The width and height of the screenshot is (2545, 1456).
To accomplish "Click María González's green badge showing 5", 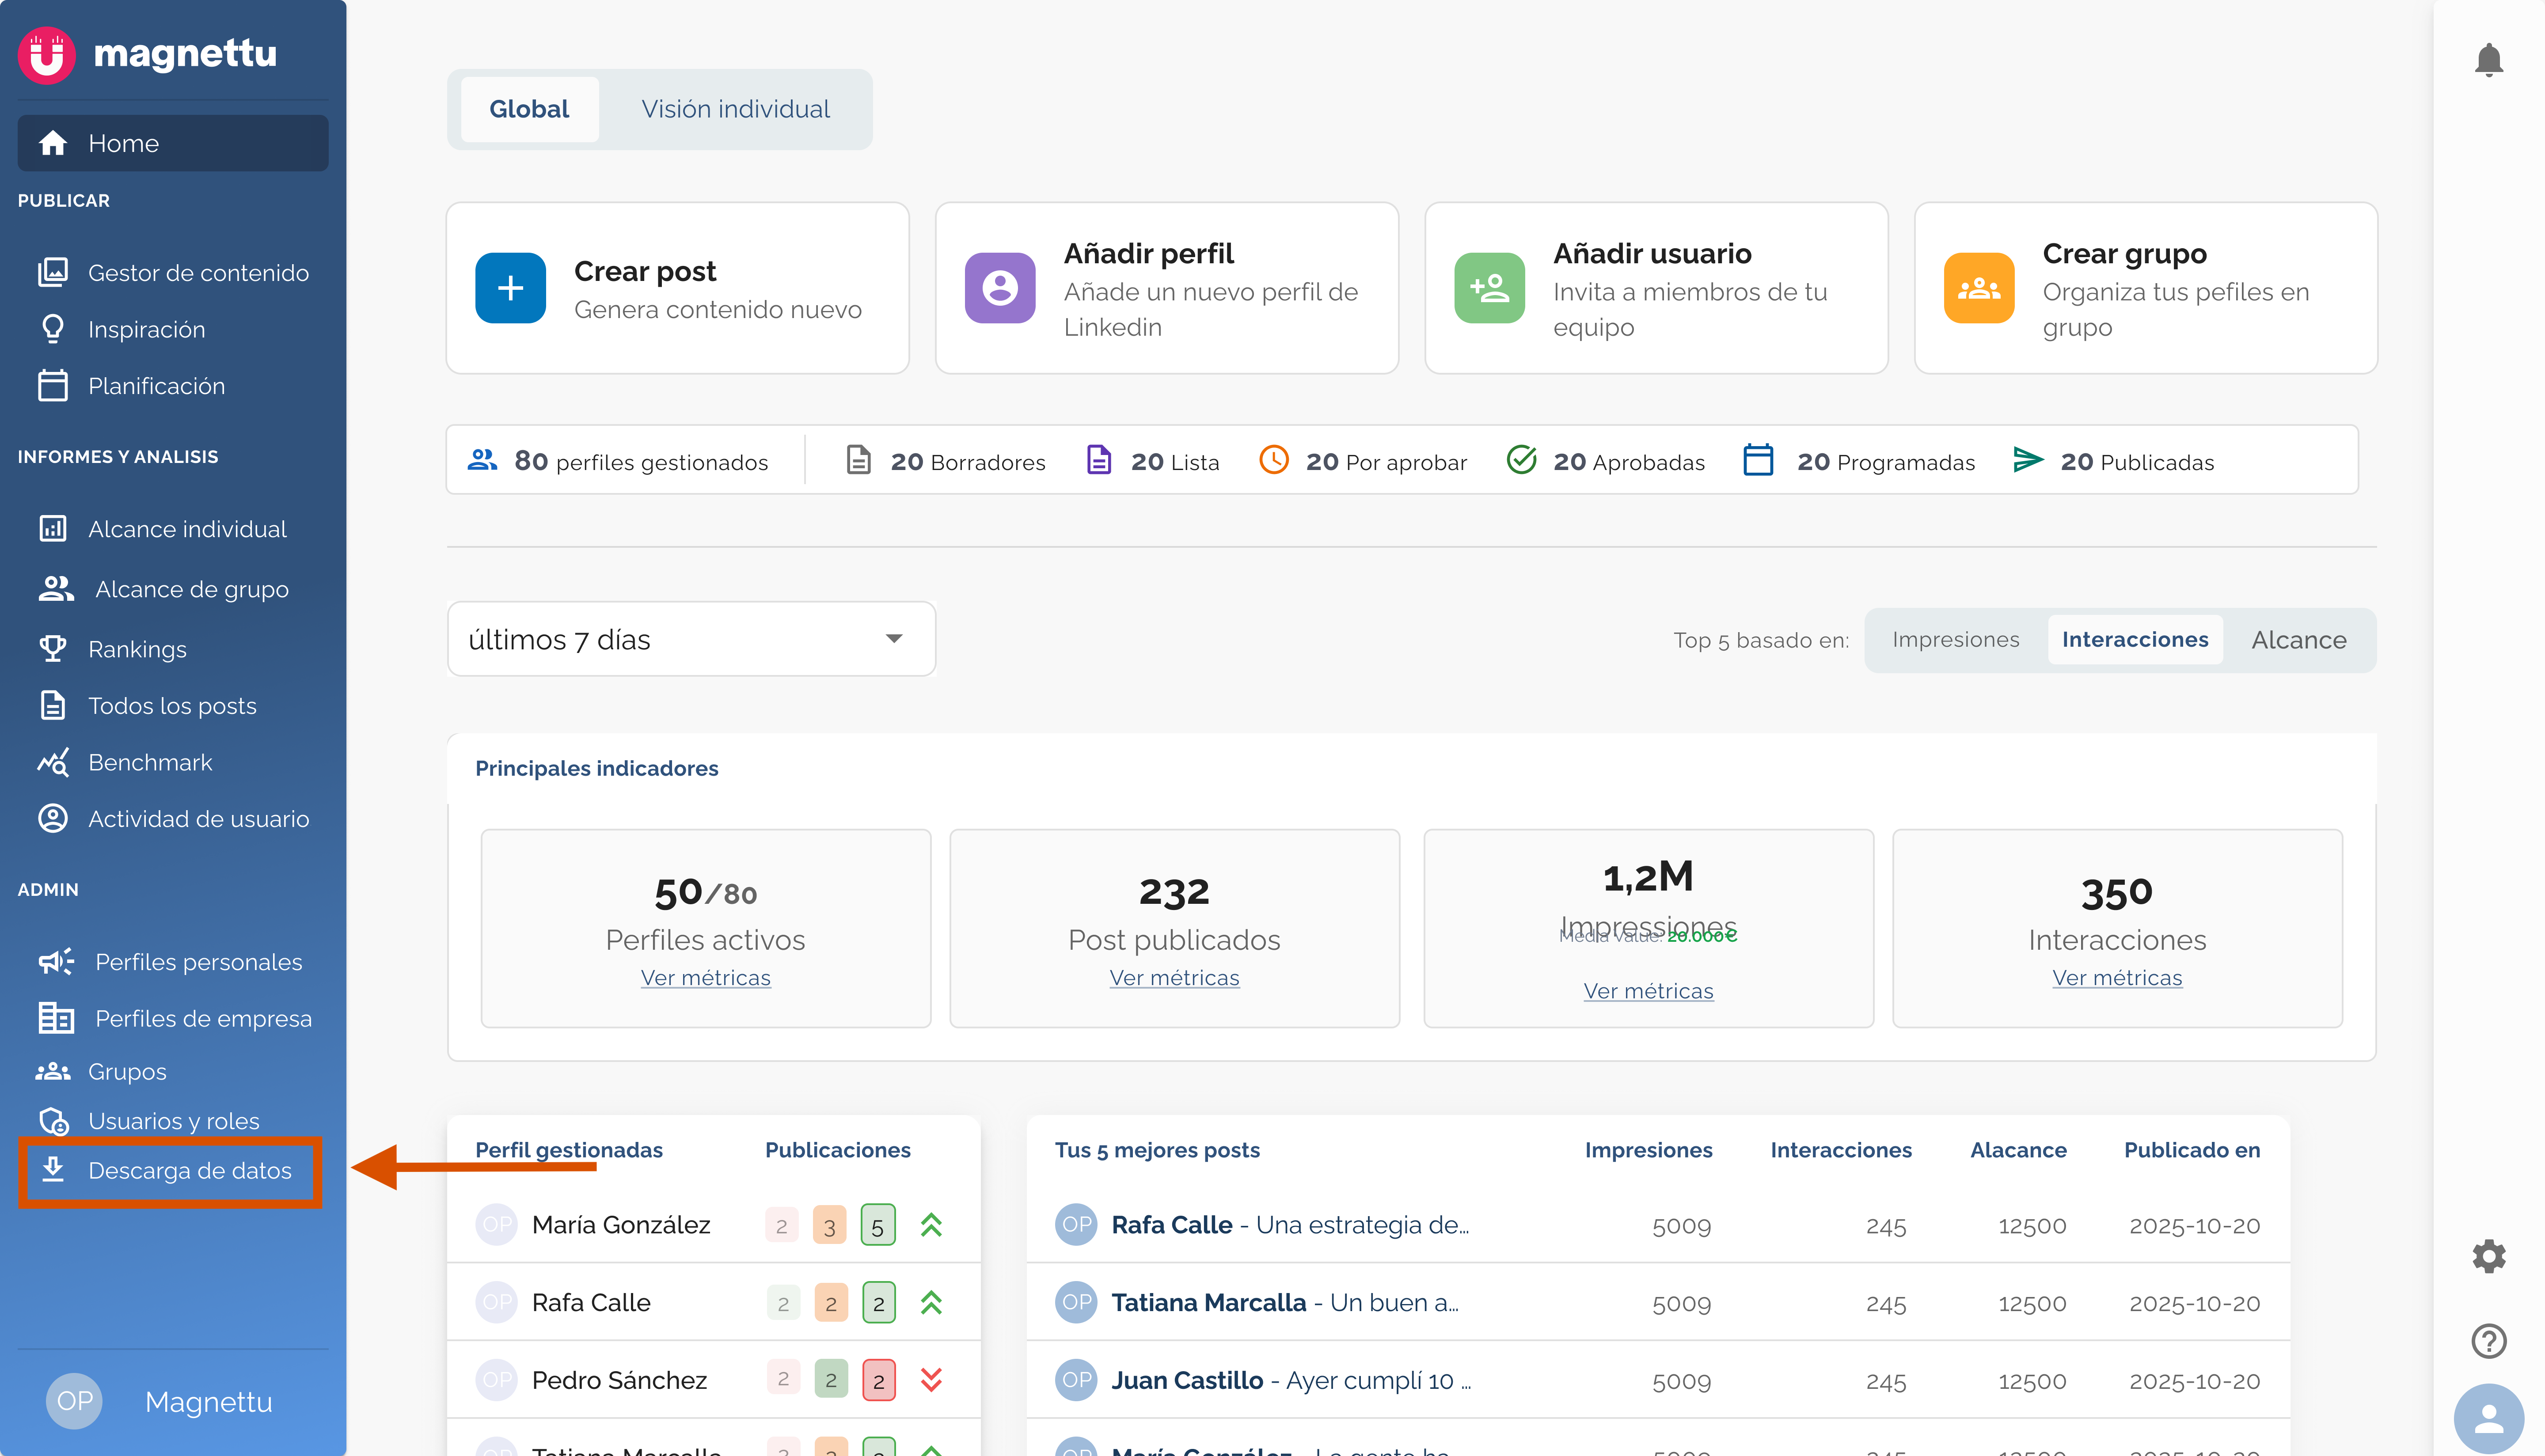I will coord(877,1226).
